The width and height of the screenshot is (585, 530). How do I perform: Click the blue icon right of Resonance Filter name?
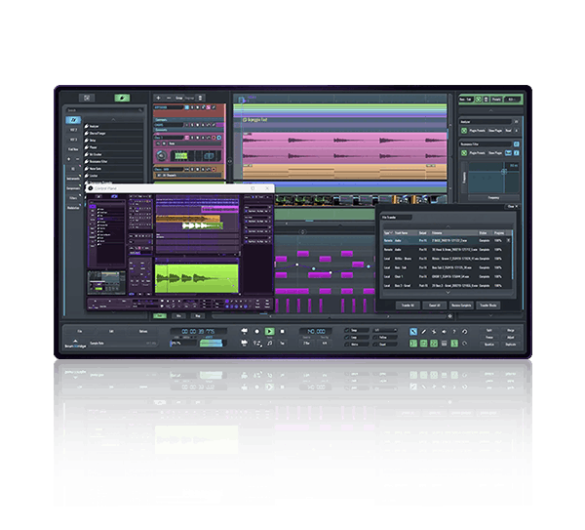click(x=517, y=144)
